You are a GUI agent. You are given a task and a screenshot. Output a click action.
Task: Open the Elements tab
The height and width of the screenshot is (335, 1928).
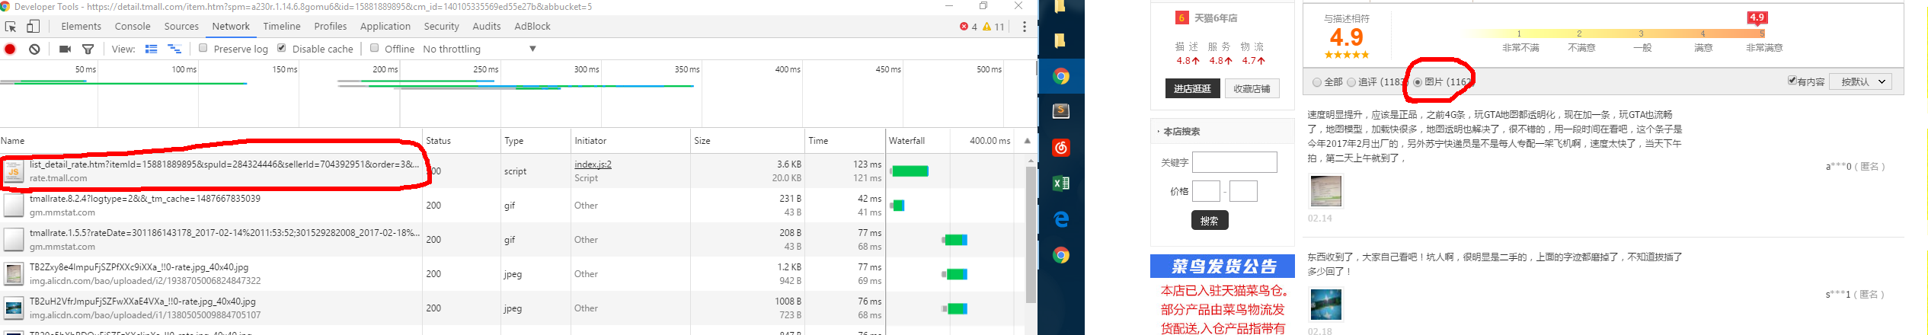click(x=82, y=26)
